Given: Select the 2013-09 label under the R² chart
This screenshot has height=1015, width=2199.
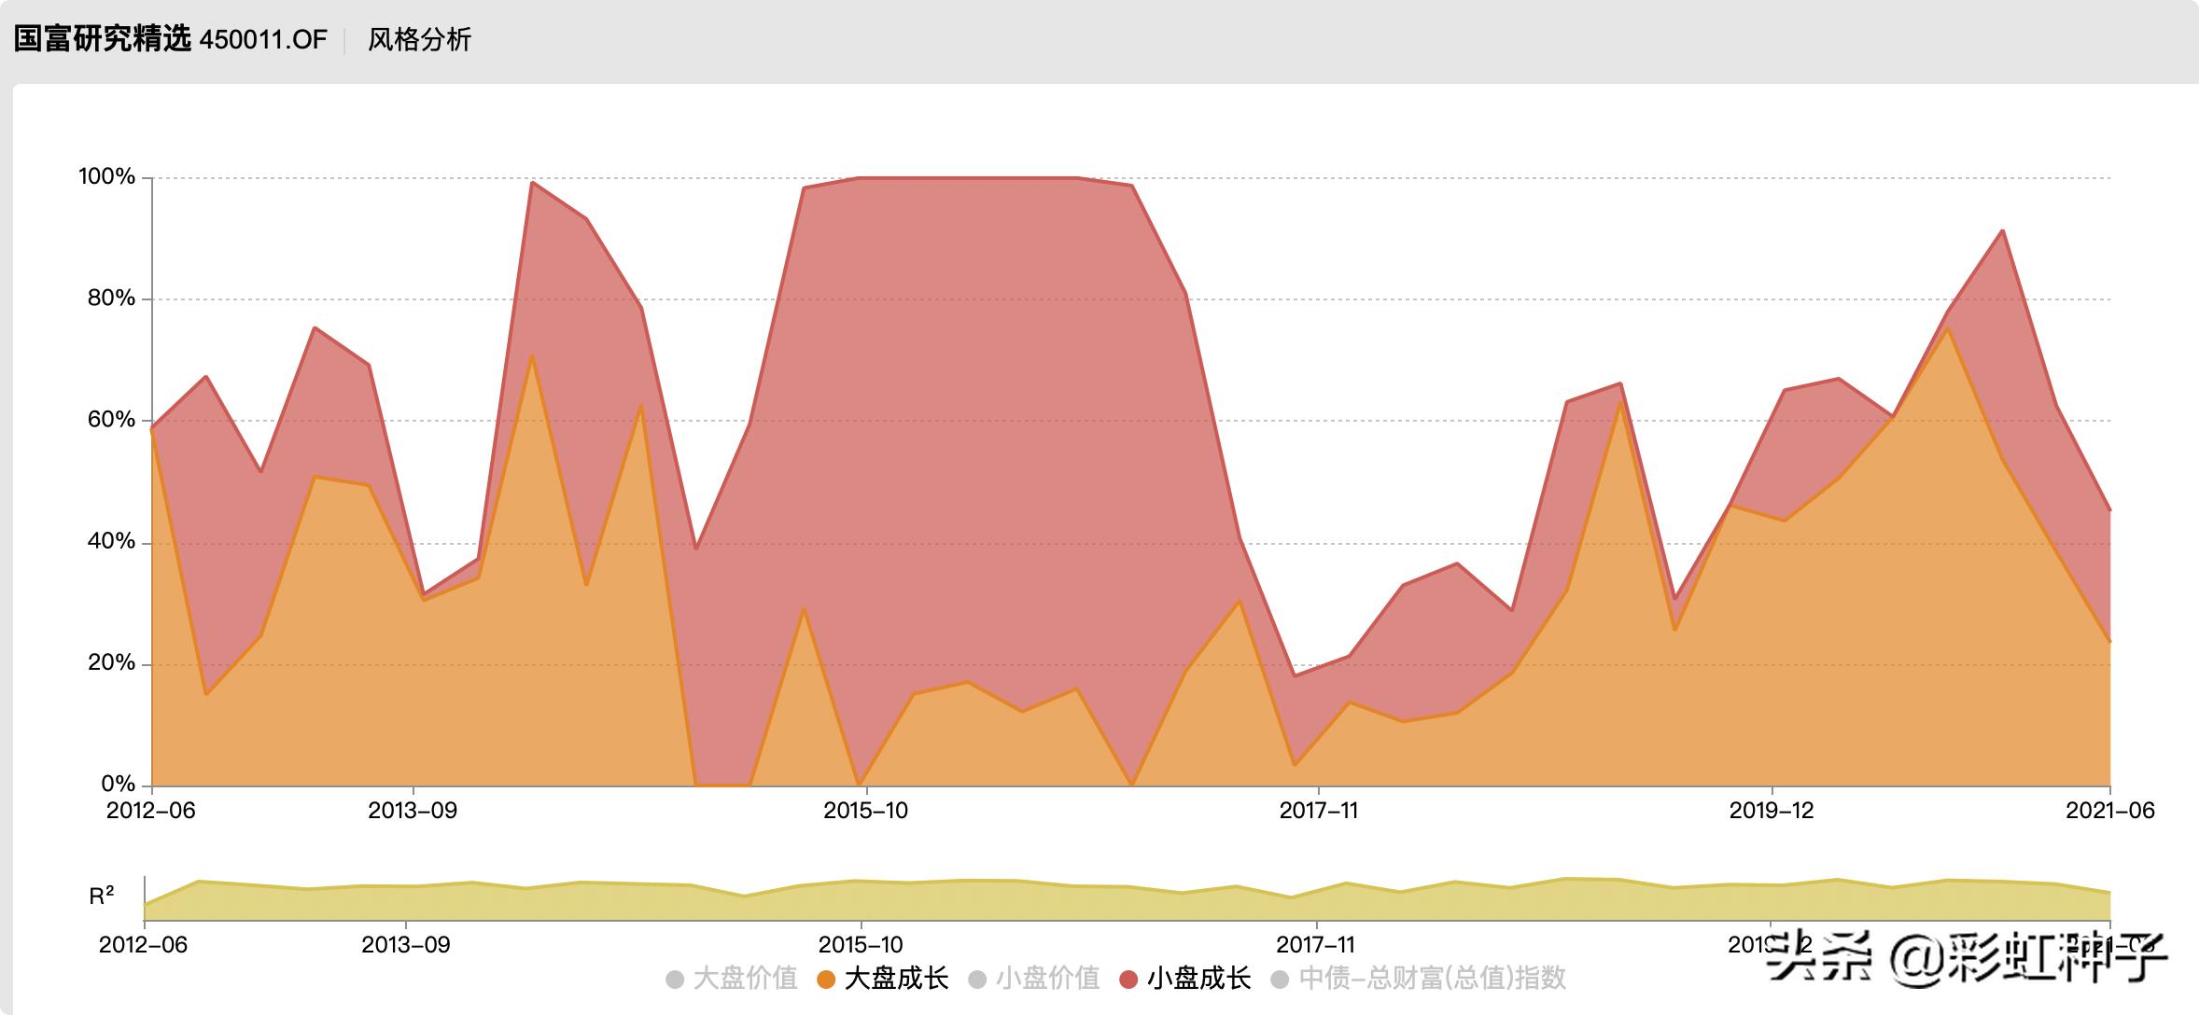Looking at the screenshot, I should point(405,945).
